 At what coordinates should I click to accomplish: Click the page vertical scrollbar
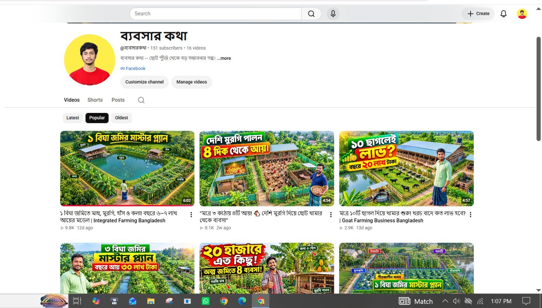(x=538, y=89)
